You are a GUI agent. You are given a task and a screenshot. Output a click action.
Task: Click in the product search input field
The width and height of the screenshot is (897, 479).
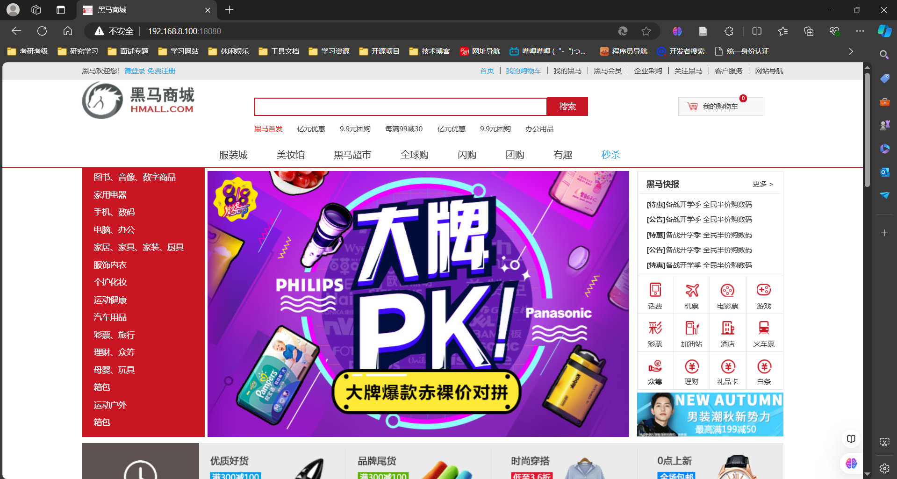401,107
